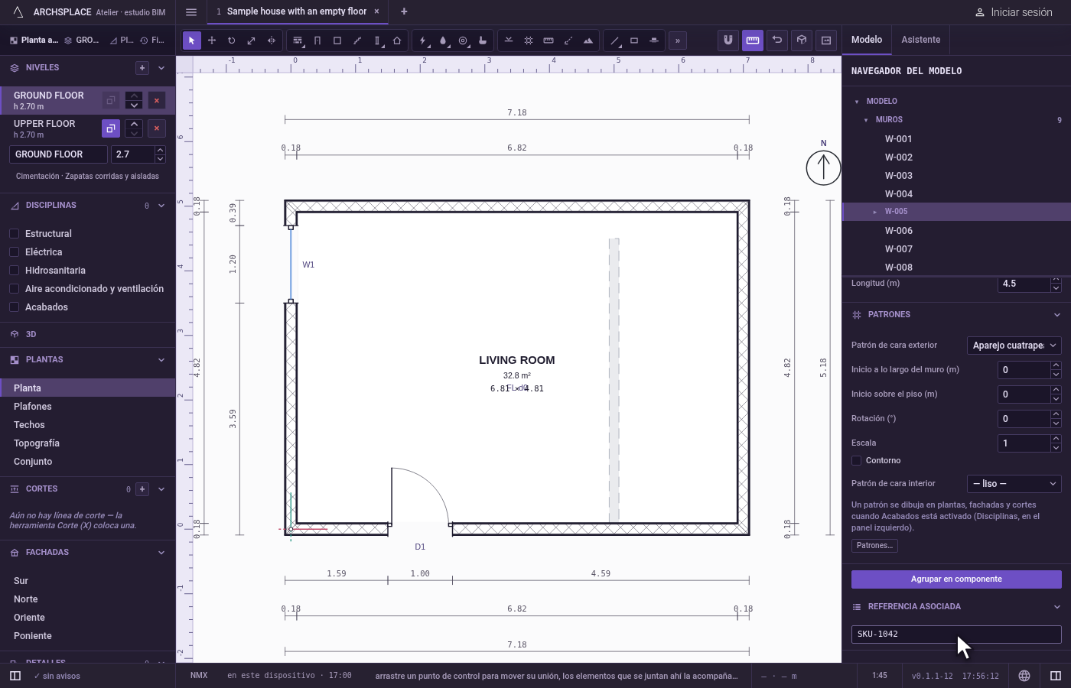The width and height of the screenshot is (1071, 688).
Task: Open the 3D cube view icon
Action: click(802, 40)
